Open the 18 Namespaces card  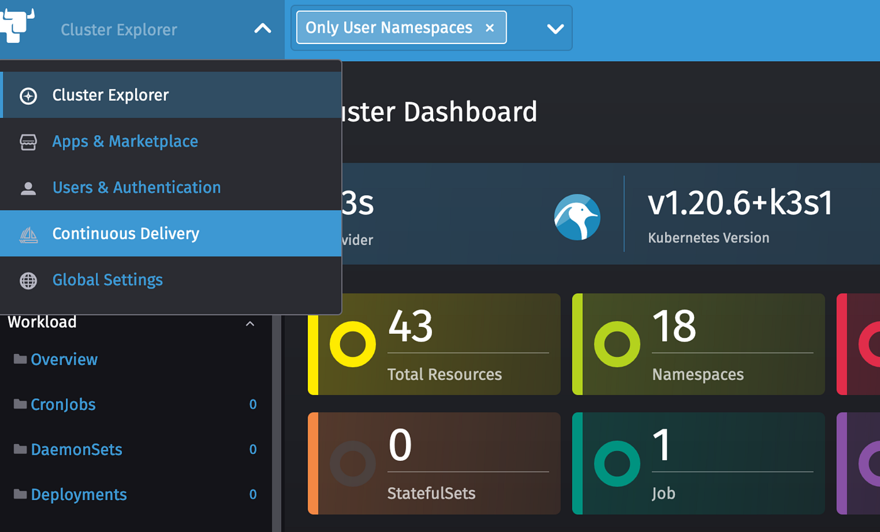(x=698, y=344)
